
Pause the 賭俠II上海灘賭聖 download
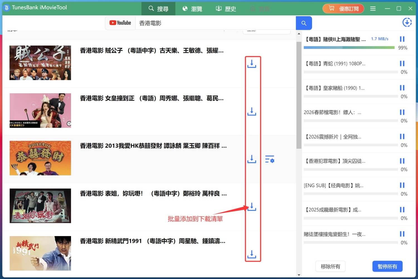[402, 39]
